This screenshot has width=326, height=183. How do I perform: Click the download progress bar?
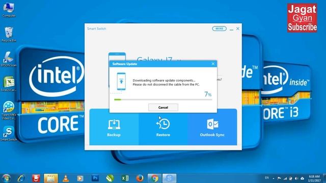(163, 100)
